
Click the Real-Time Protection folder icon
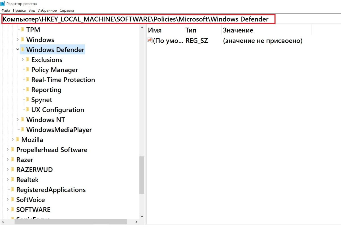click(28, 80)
